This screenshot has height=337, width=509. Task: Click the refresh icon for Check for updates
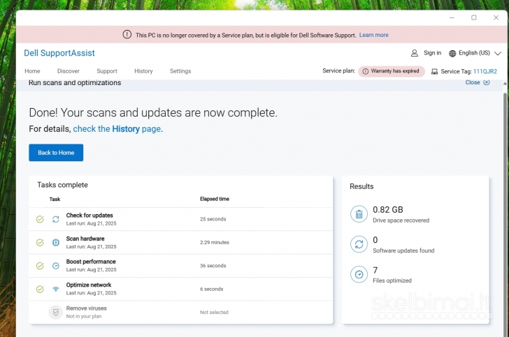point(56,219)
